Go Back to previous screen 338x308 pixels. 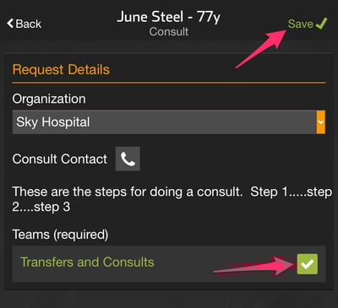pyautogui.click(x=25, y=24)
